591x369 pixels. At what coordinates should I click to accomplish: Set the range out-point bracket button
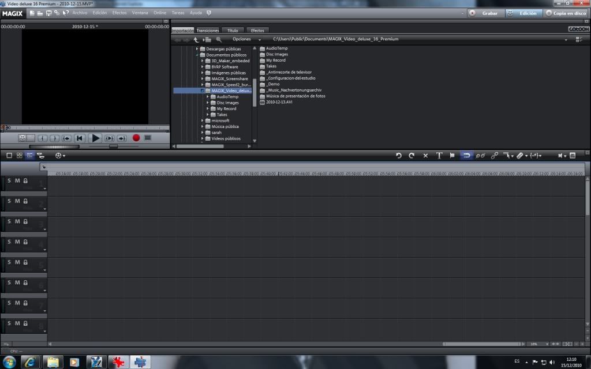(54, 138)
